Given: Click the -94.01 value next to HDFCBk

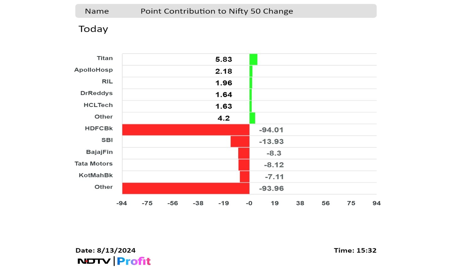Looking at the screenshot, I should (271, 130).
